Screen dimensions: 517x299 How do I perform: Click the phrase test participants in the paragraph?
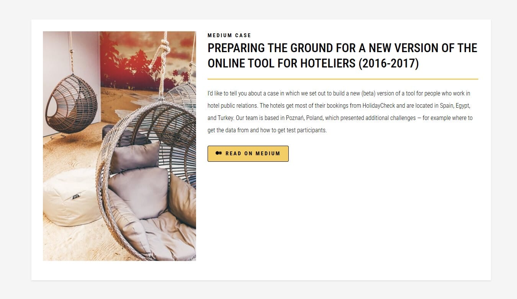pos(307,130)
